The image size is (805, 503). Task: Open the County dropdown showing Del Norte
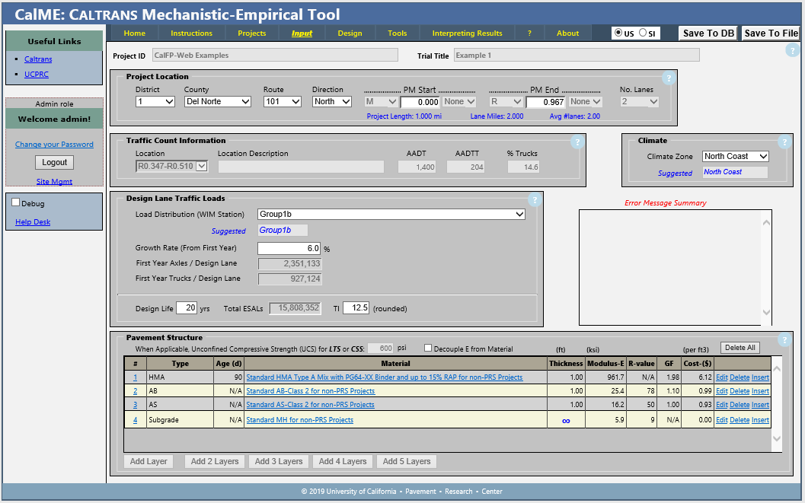(x=218, y=101)
